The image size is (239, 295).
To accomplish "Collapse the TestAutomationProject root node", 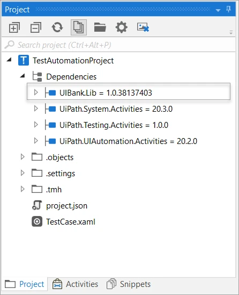I will [9, 60].
